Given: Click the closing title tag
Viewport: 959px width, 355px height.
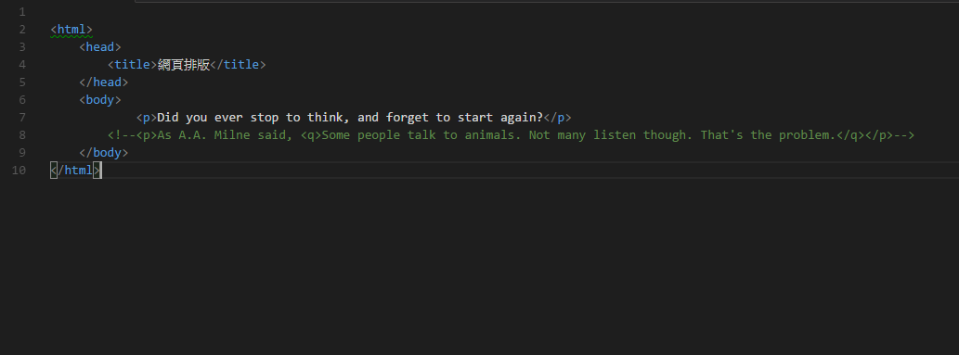Looking at the screenshot, I should click(238, 65).
